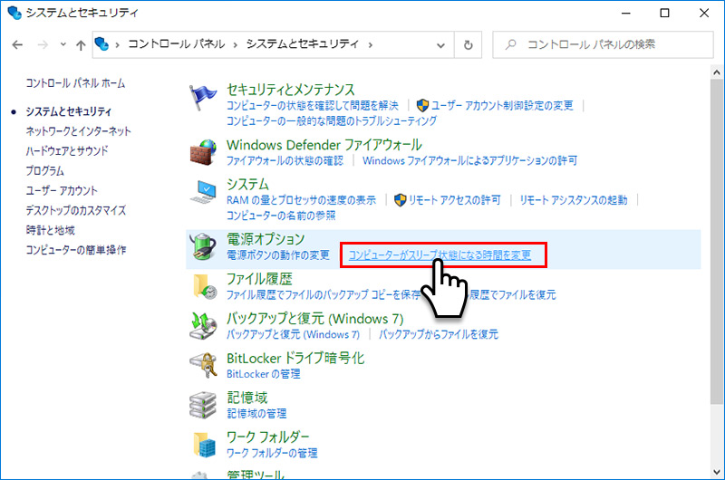This screenshot has height=480, width=725.
Task: Select システムとセキュリティ breadcrumb segment
Action: pyautogui.click(x=303, y=43)
